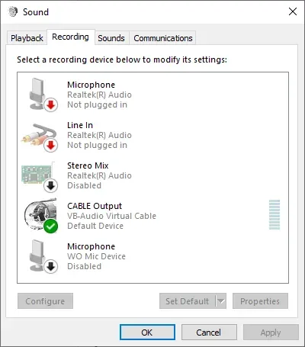Confirm with the OK button

click(x=147, y=333)
